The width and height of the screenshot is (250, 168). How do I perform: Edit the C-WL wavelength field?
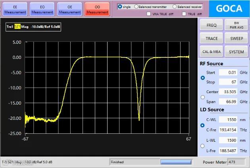coord(228,119)
